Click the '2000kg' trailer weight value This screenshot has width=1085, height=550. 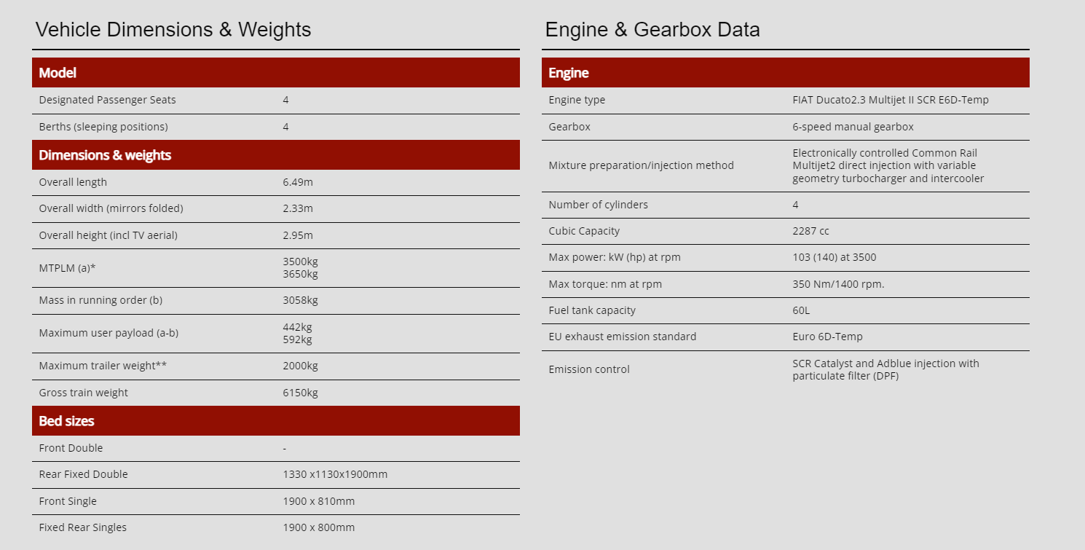[x=300, y=366]
